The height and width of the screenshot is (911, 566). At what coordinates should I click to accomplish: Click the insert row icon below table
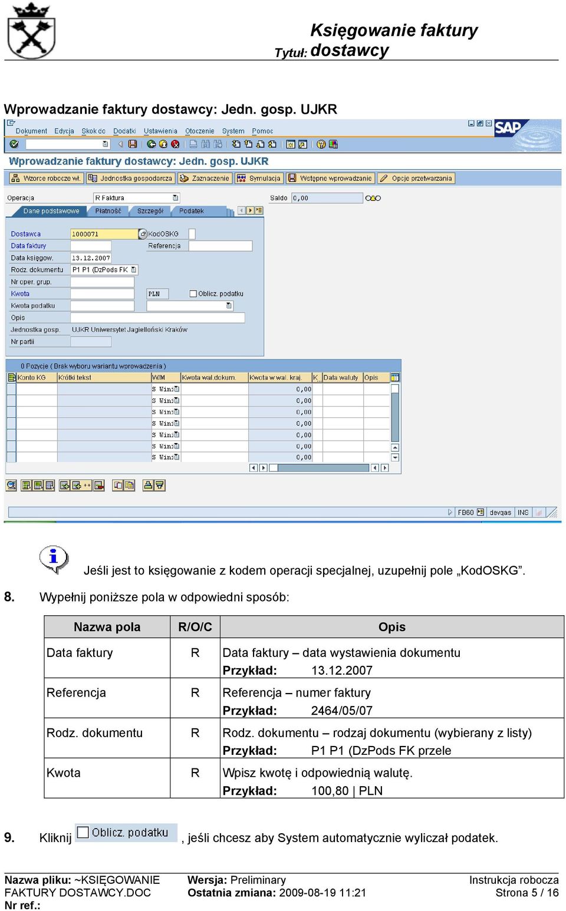(x=65, y=485)
